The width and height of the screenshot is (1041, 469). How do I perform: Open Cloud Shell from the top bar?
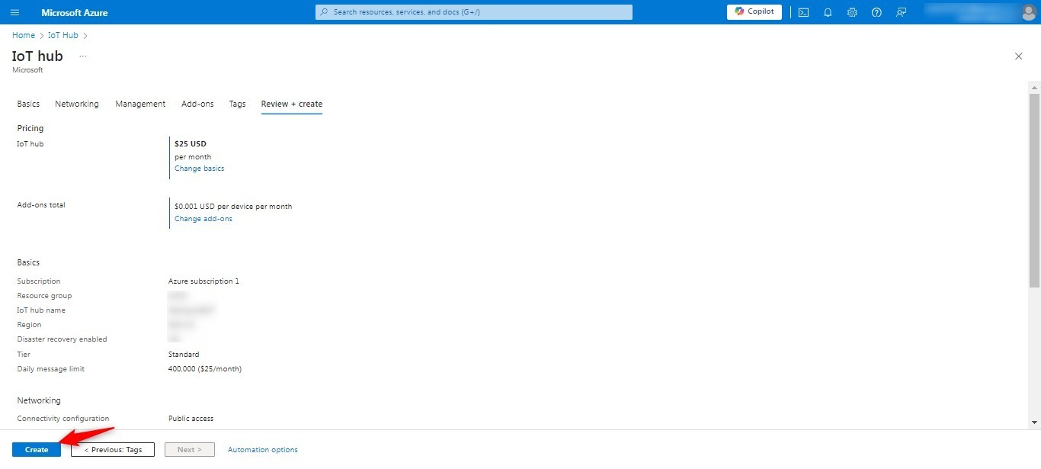[803, 12]
